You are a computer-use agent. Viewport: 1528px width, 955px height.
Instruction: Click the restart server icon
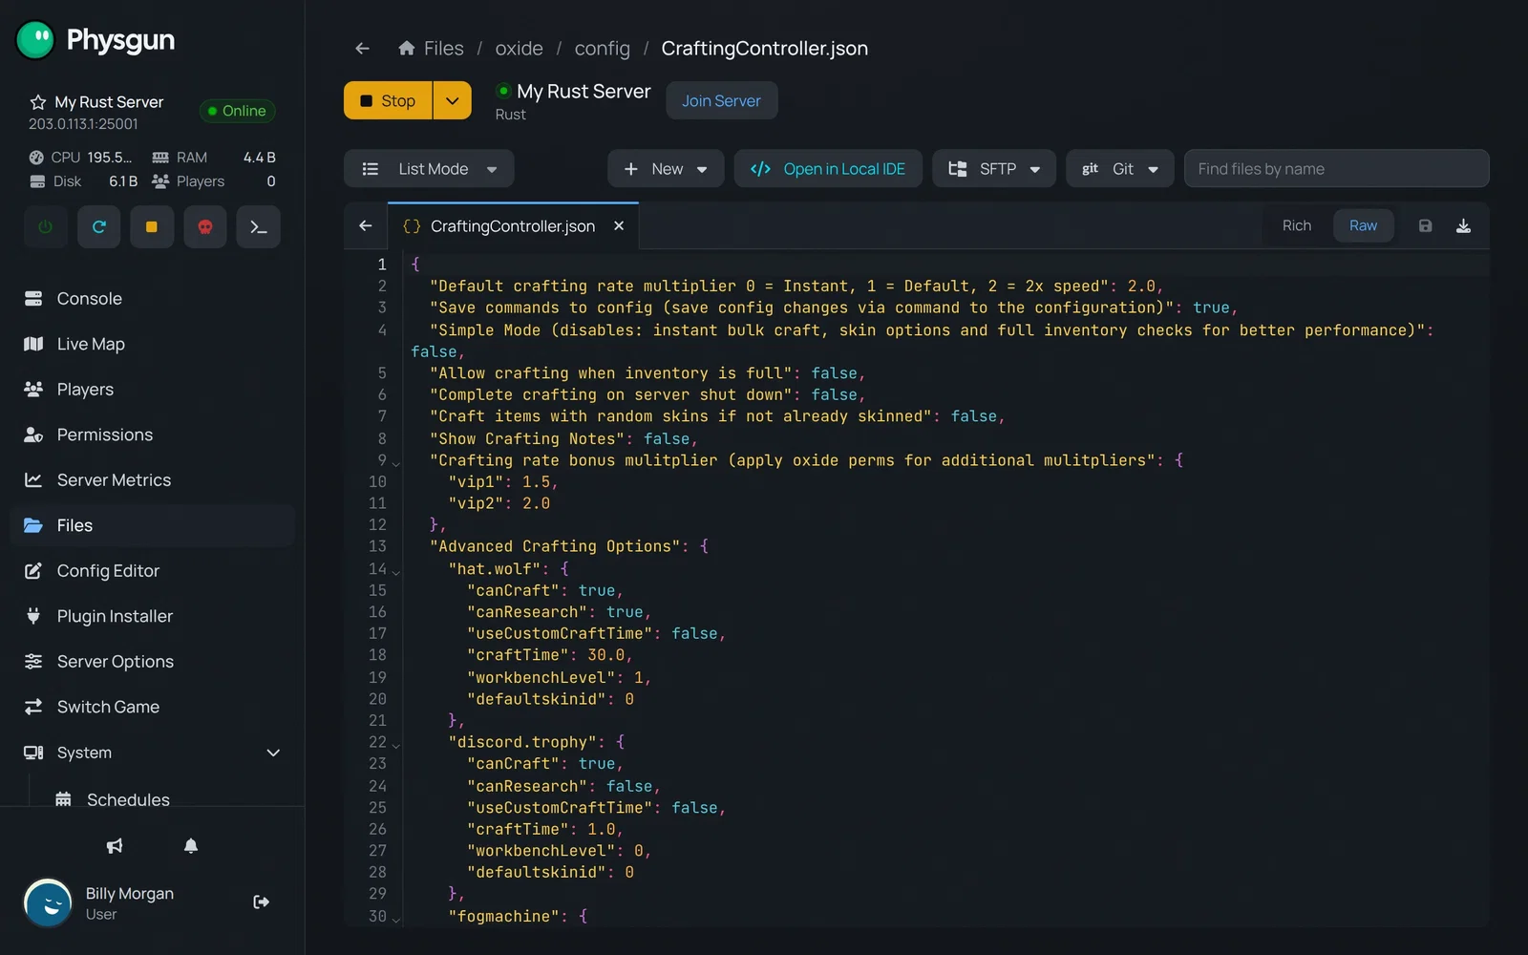(x=98, y=227)
